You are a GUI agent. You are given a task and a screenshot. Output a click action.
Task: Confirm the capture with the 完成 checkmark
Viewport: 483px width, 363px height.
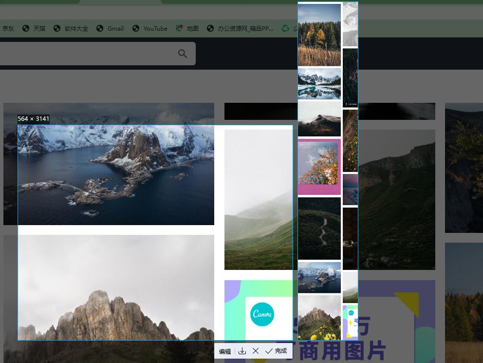coord(276,351)
